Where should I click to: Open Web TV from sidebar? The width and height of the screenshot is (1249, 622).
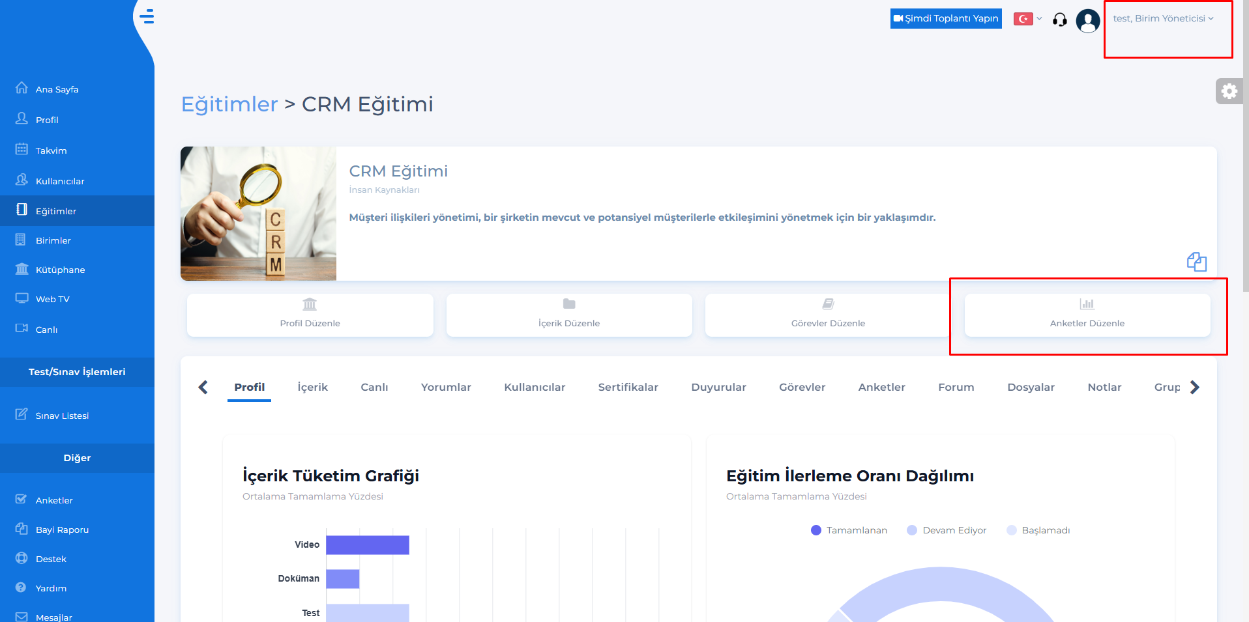coord(52,299)
